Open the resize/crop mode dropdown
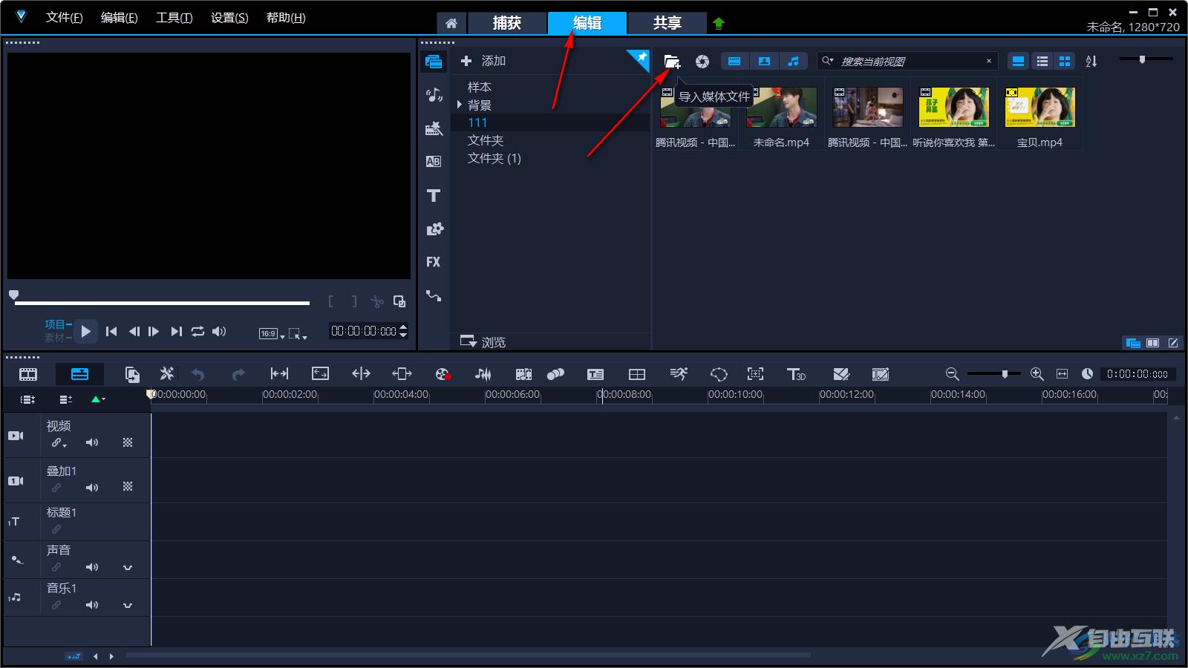1188x668 pixels. [x=298, y=334]
